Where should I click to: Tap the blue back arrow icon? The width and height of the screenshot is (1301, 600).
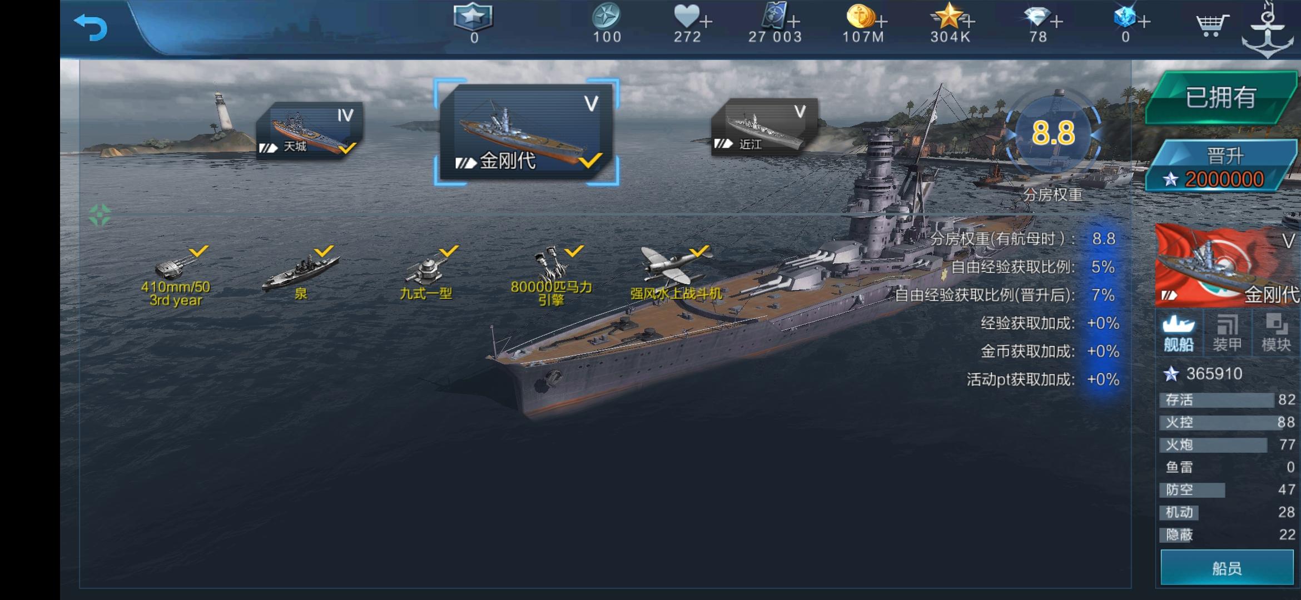pyautogui.click(x=91, y=27)
